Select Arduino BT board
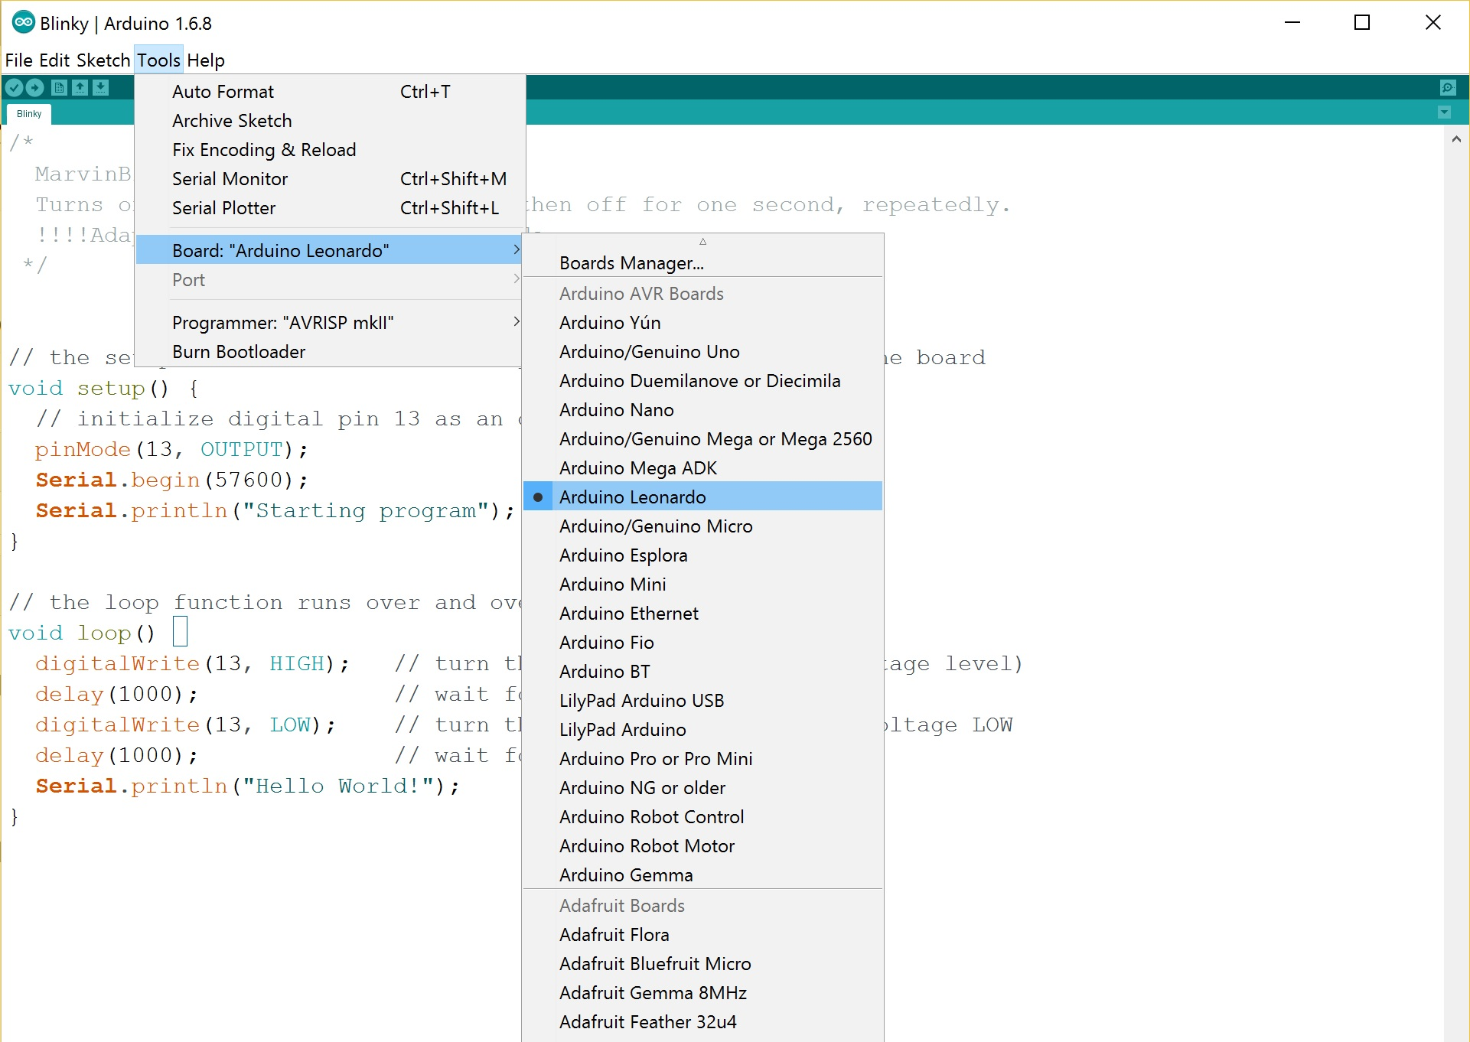The image size is (1470, 1042). click(702, 672)
